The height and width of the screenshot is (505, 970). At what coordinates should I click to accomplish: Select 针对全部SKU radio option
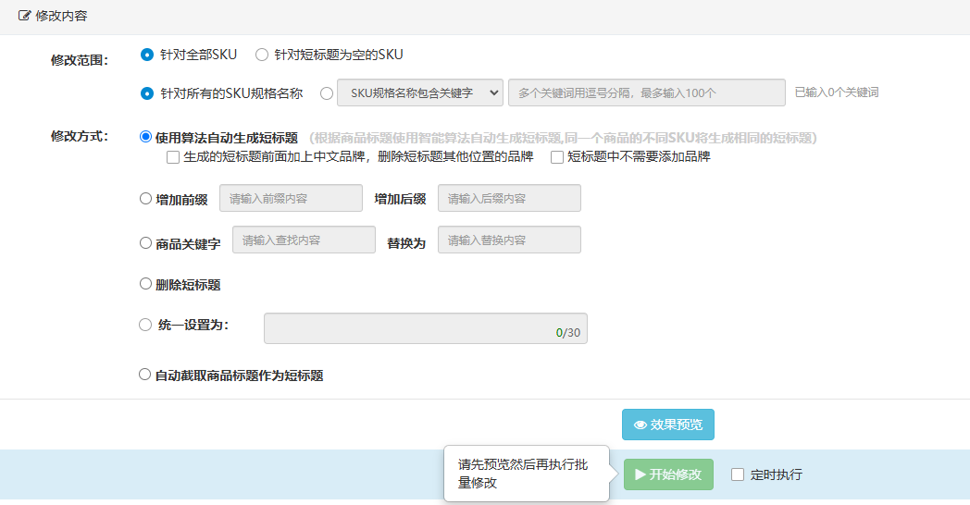pyautogui.click(x=146, y=55)
